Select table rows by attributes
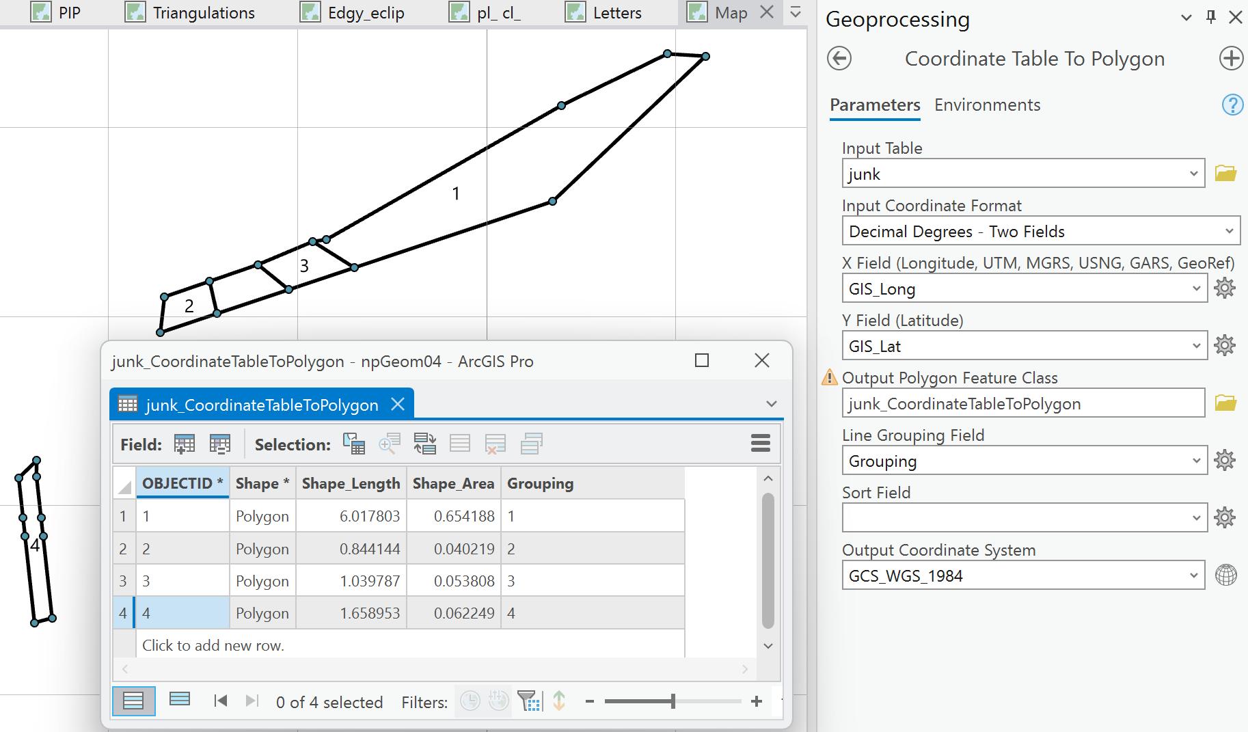This screenshot has width=1248, height=732. pyautogui.click(x=354, y=444)
